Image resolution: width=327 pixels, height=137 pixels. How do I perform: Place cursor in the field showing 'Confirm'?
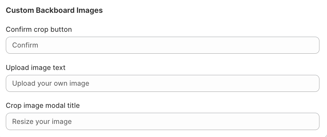[x=162, y=45]
